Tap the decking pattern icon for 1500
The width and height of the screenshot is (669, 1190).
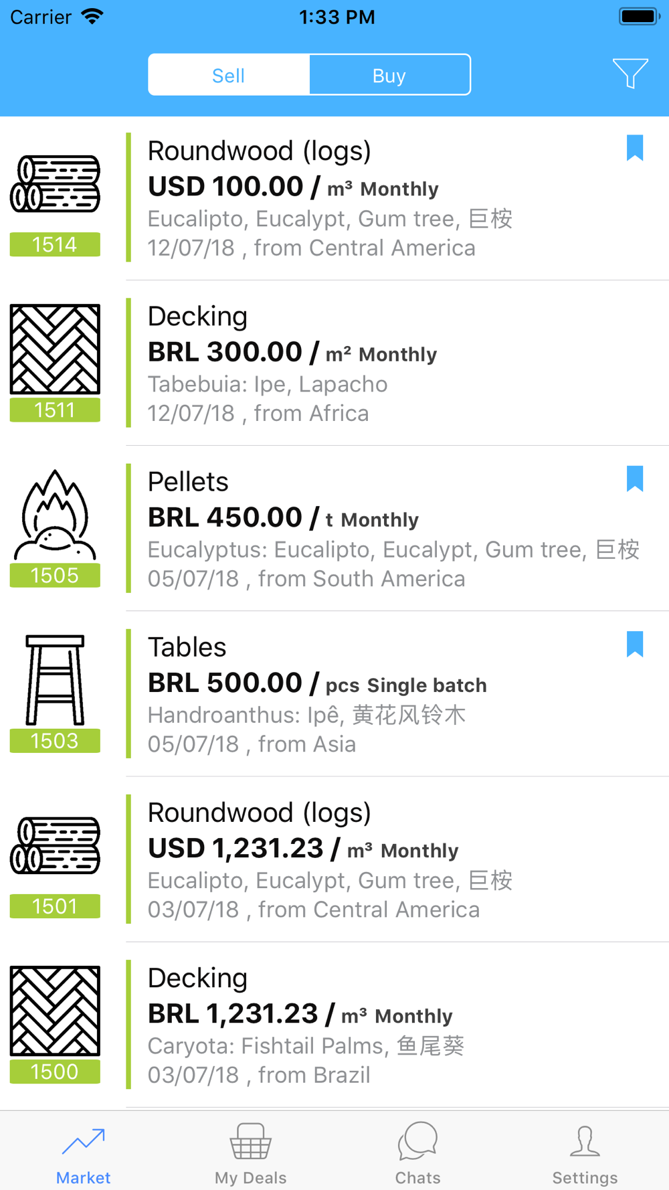click(x=55, y=1011)
